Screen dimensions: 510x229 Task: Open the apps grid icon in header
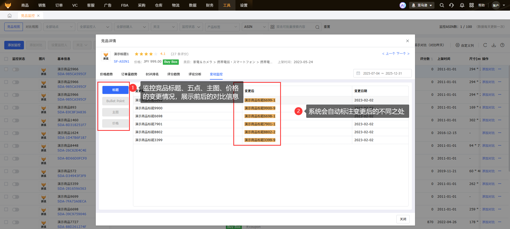[471, 5]
